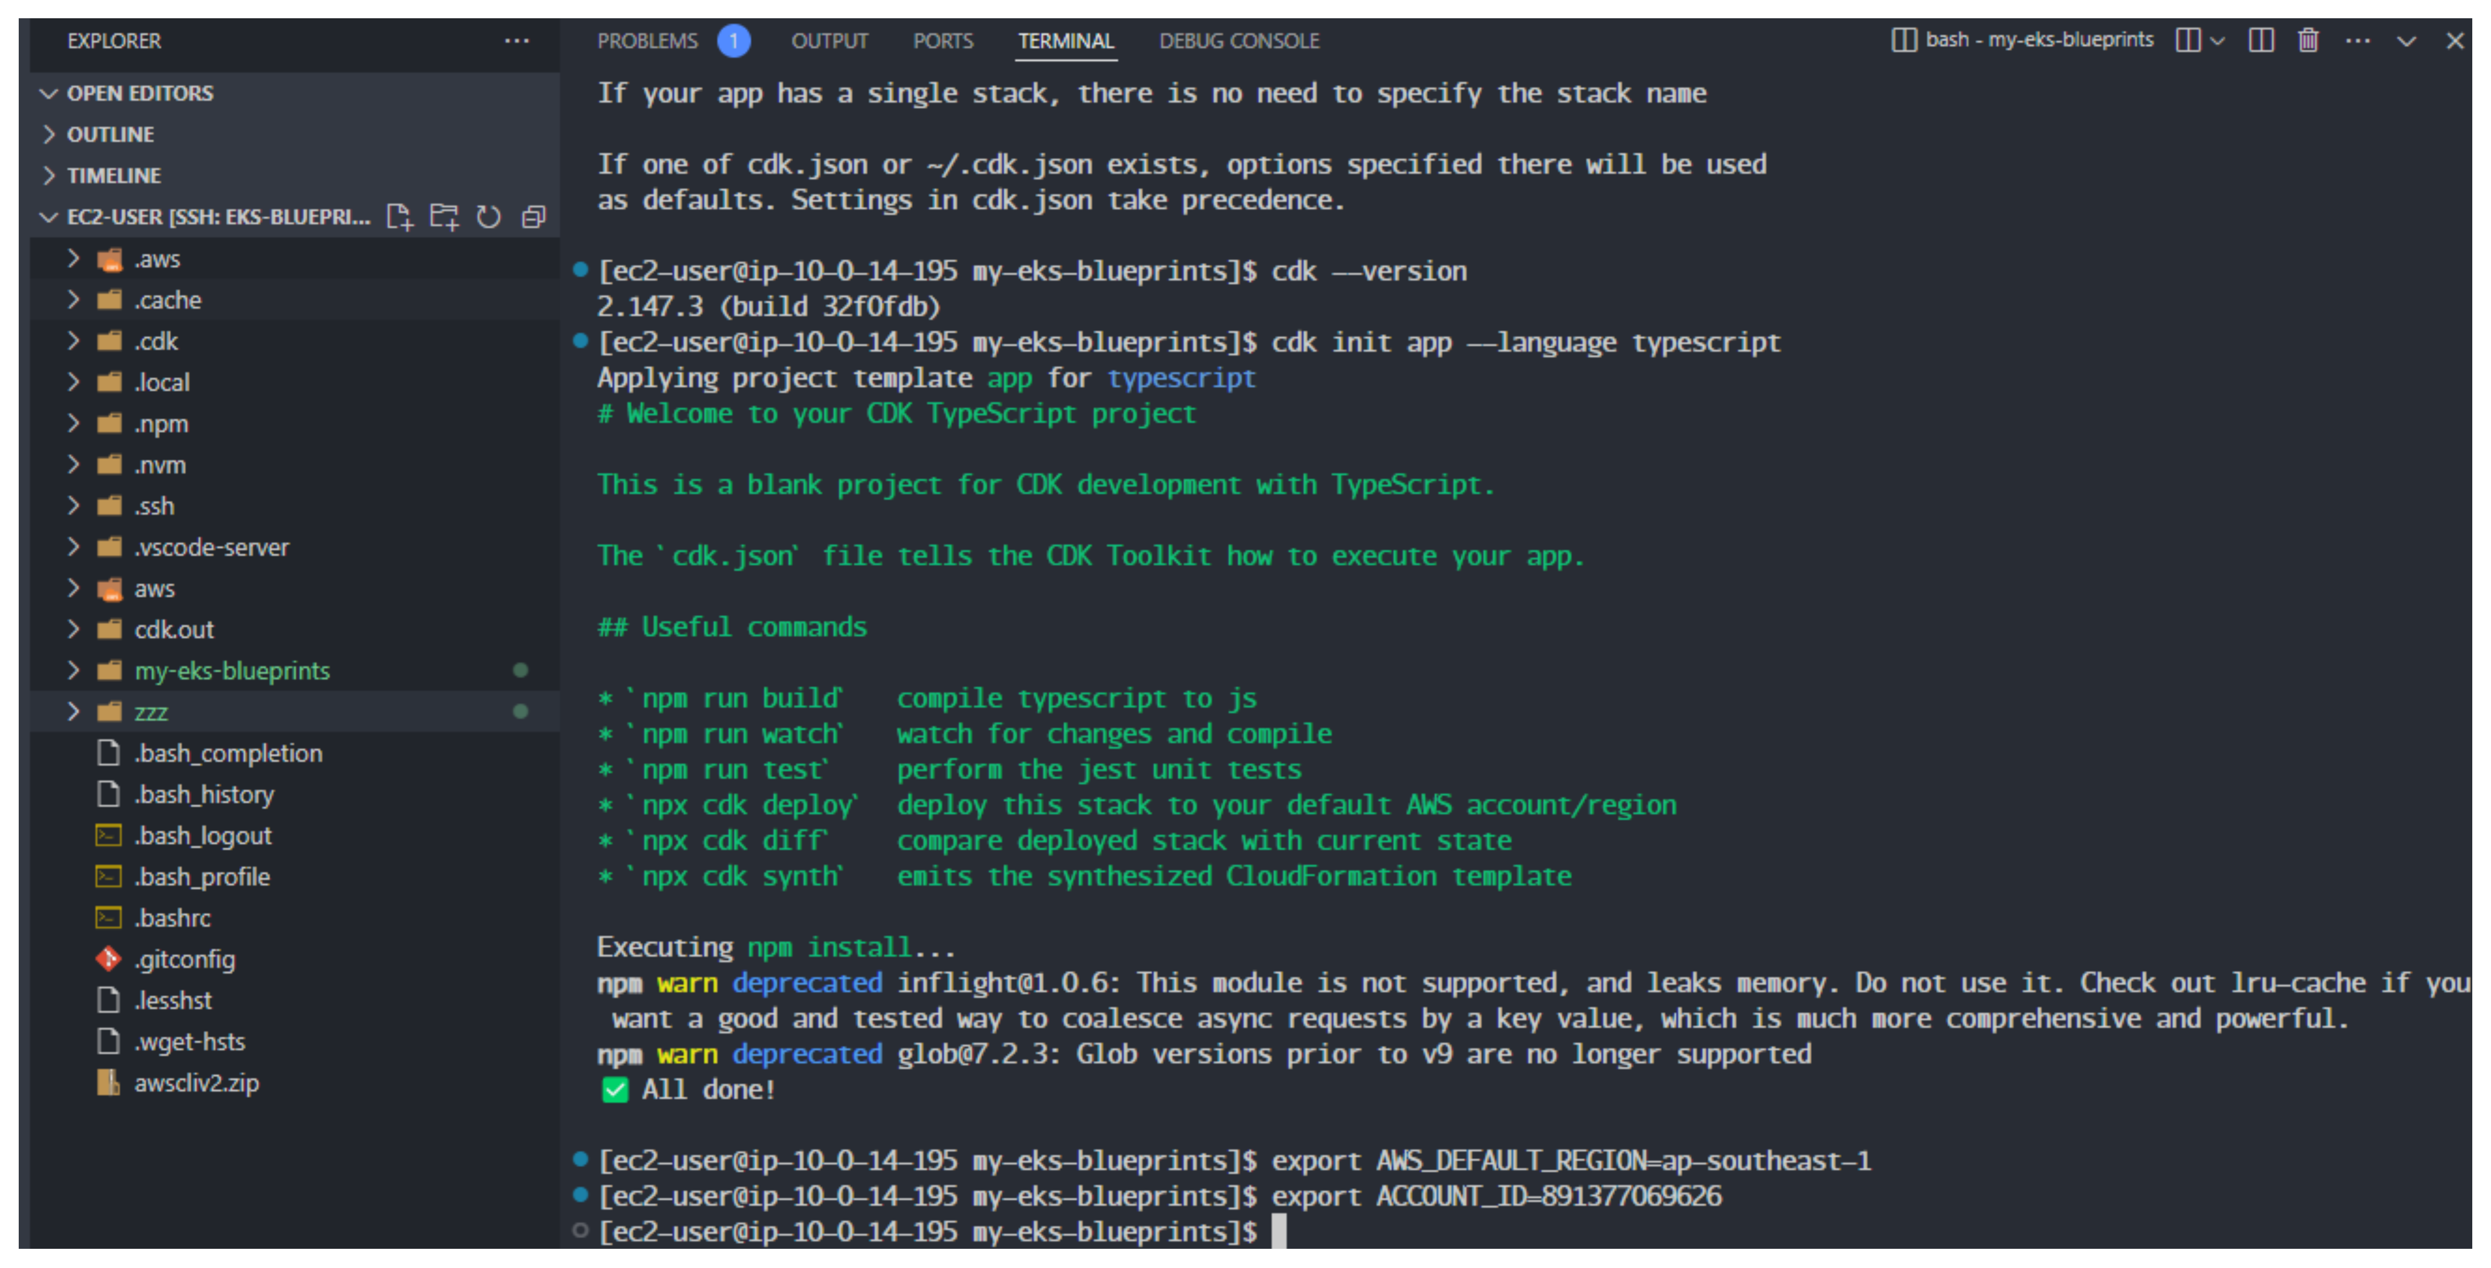2491x1268 pixels.
Task: Open the .bash_history file
Action: (294, 794)
